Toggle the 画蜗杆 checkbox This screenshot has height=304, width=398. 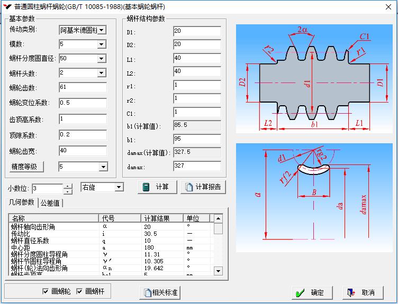tap(80, 291)
